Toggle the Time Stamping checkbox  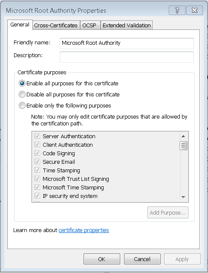pyautogui.click(x=37, y=170)
